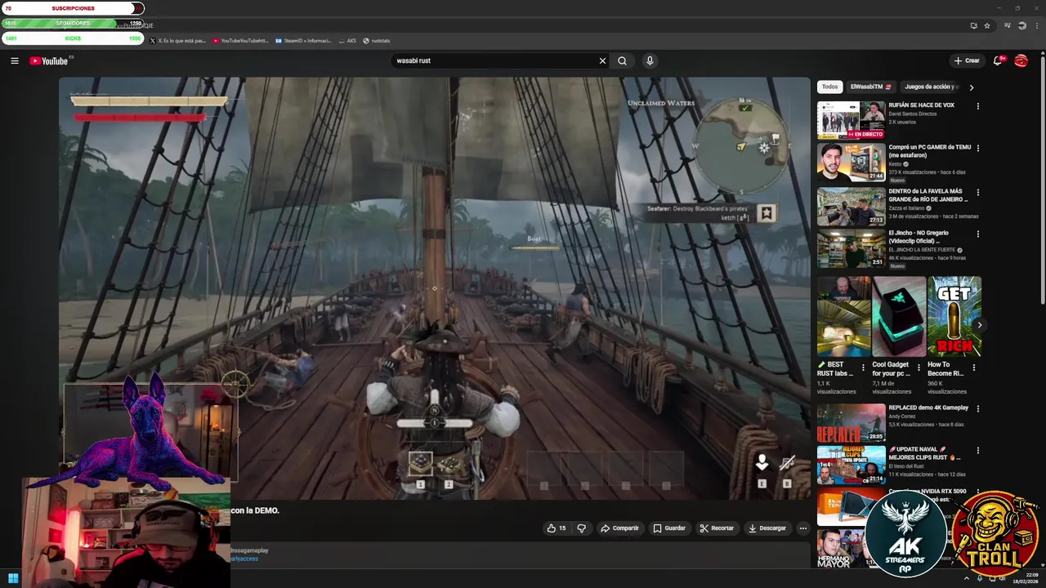Open the YouTube hamburger guide menu
This screenshot has height=588, width=1046.
point(15,60)
